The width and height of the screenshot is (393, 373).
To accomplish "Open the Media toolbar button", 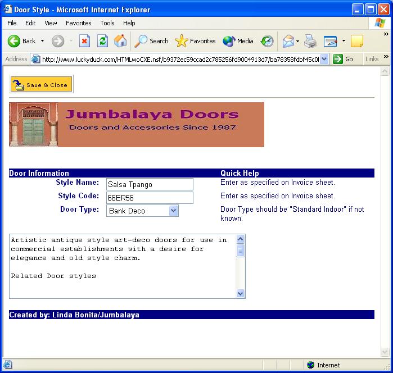I will 238,41.
